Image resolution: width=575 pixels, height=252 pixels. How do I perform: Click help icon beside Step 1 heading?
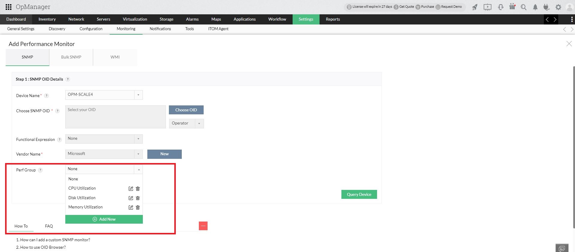(68, 79)
